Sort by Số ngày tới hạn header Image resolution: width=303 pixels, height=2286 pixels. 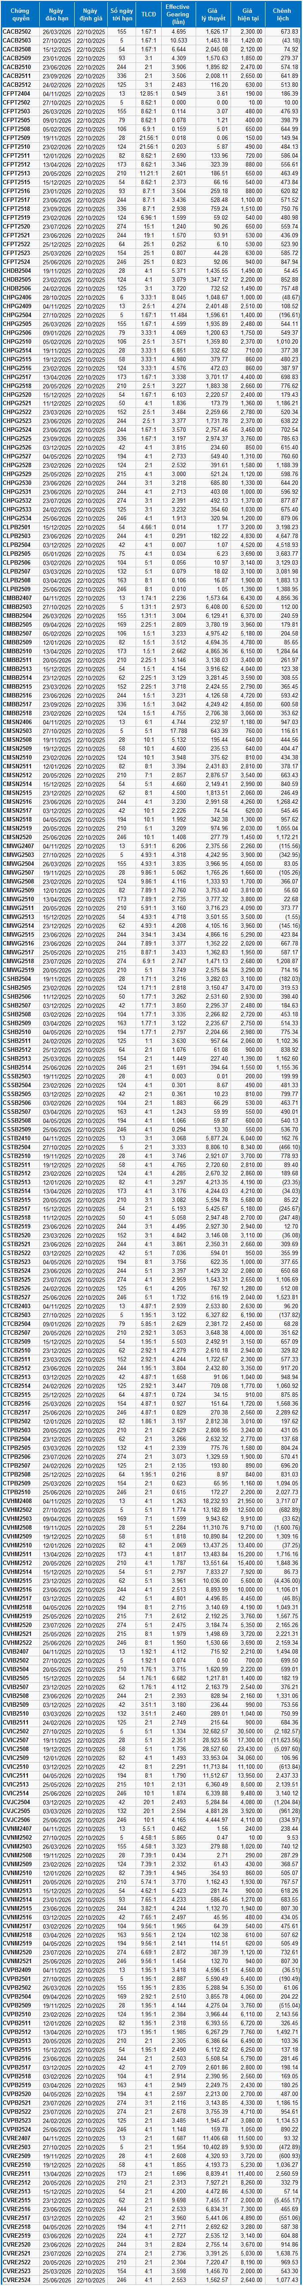[x=121, y=13]
